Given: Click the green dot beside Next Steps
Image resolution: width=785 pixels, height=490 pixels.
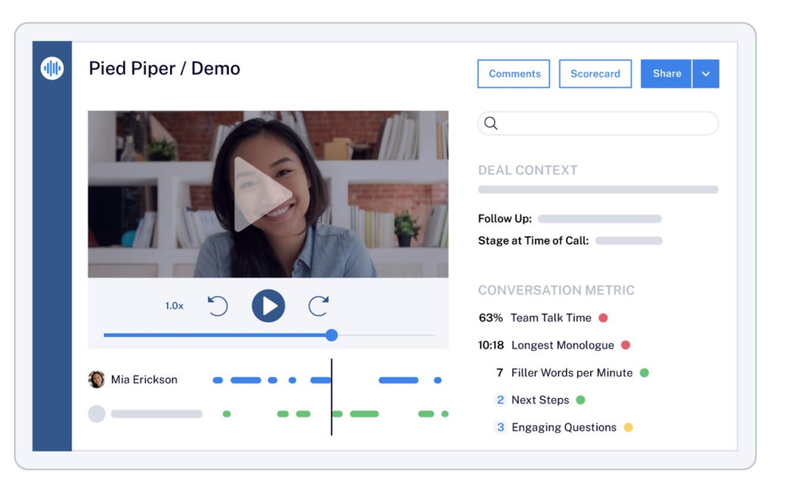Looking at the screenshot, I should pyautogui.click(x=581, y=400).
